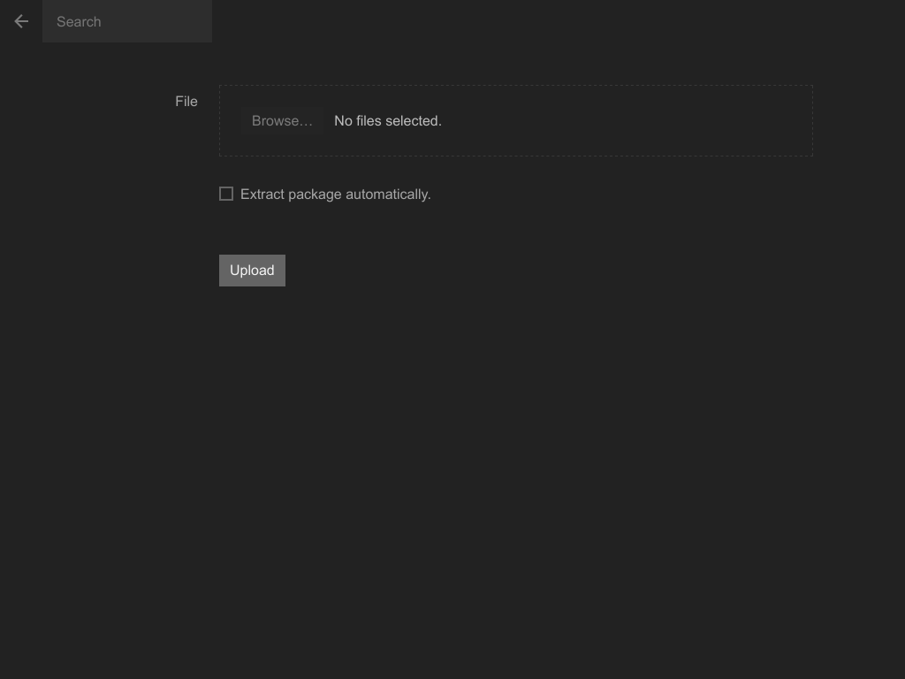Click the Search placeholder text
The image size is (905, 679).
(80, 21)
